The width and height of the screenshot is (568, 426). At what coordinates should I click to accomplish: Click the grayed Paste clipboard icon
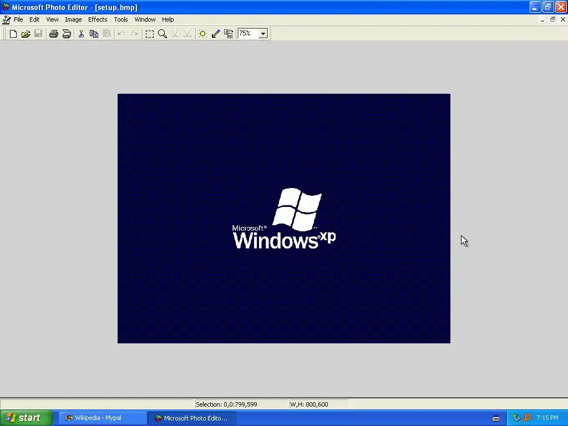point(106,34)
